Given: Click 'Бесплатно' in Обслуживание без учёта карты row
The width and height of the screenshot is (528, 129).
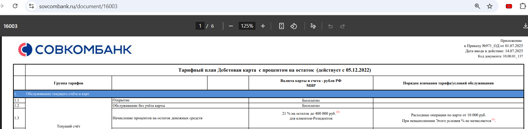Looking at the screenshot, I should click(311, 106).
